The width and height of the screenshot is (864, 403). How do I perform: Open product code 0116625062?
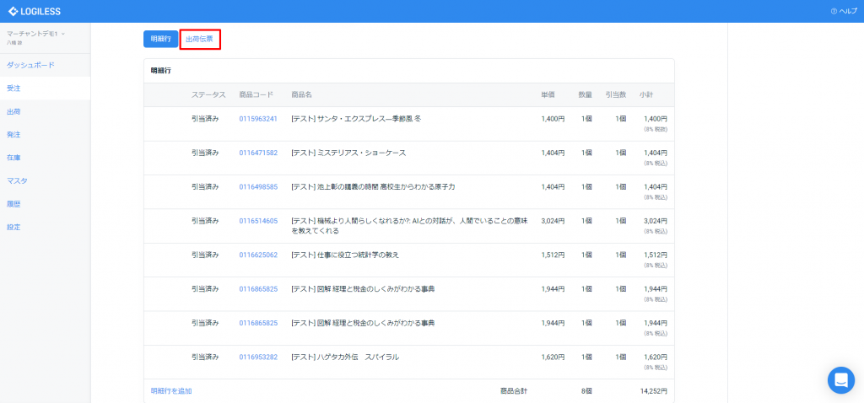click(258, 255)
